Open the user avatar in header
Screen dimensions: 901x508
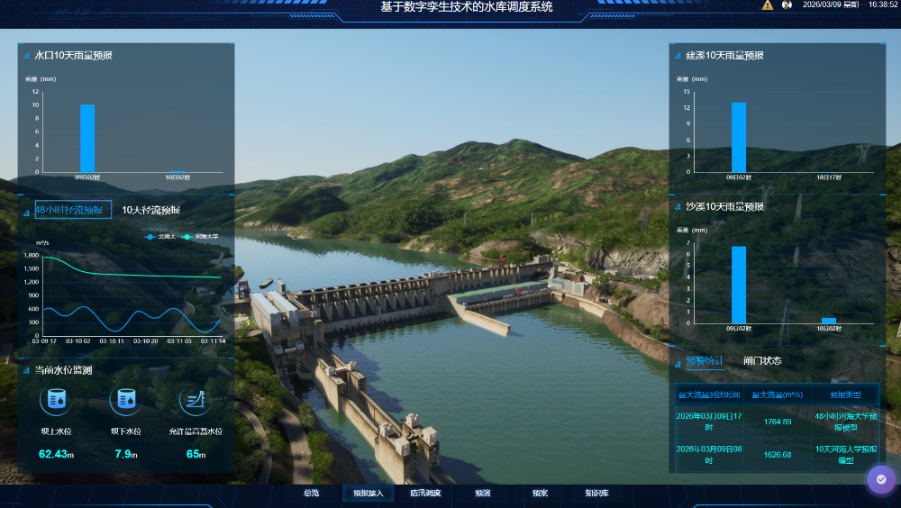point(787,5)
